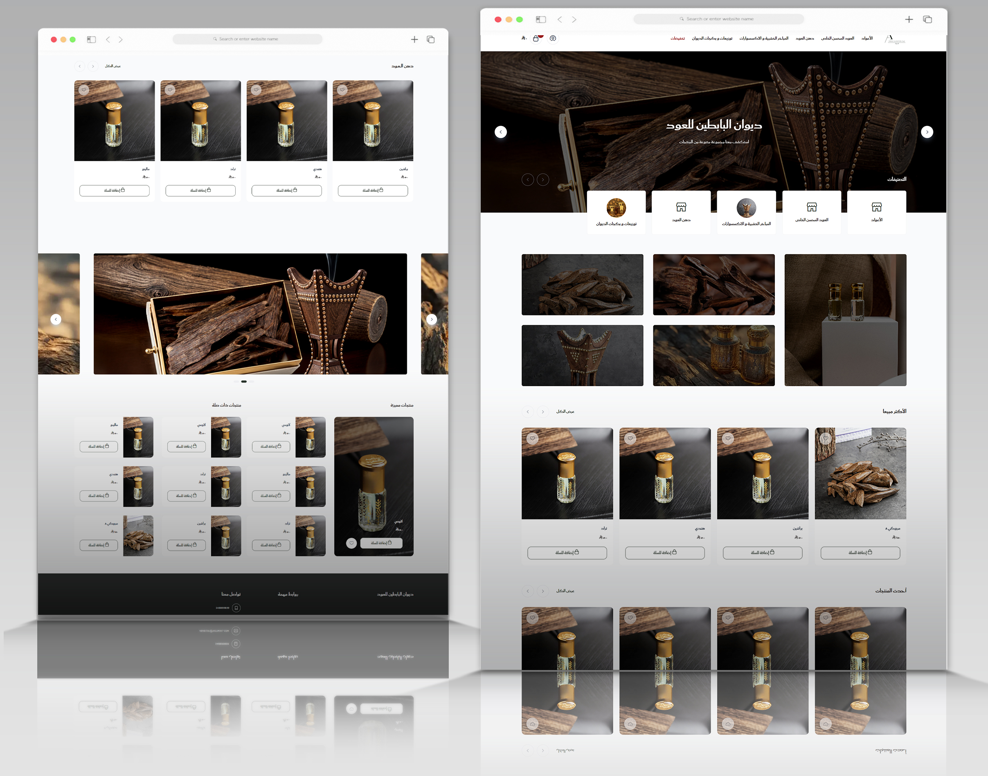Add مروكي A to cart in الأكثر مبيعا
Viewport: 988px width, 776px height.
coord(860,553)
